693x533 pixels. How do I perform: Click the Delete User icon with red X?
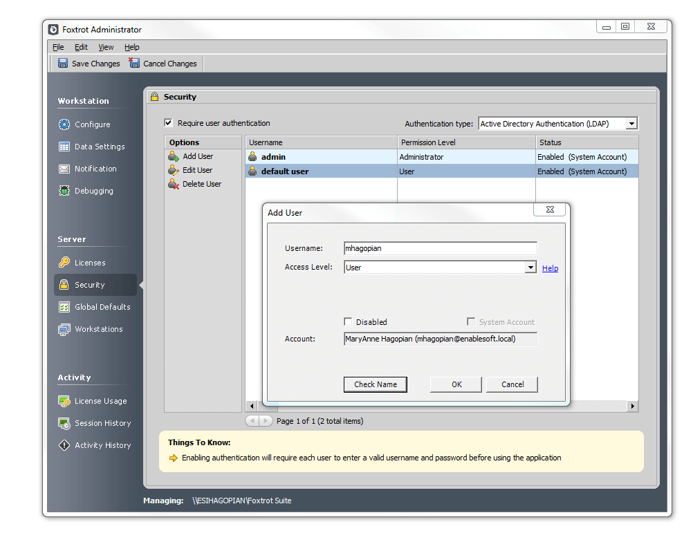[x=173, y=184]
